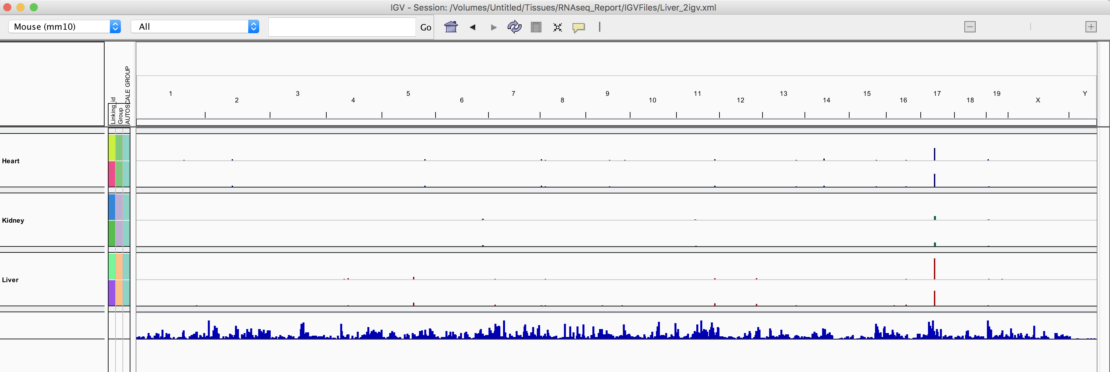Click Kidney green Linking_id swatch
The width and height of the screenshot is (1110, 372).
pyautogui.click(x=112, y=234)
